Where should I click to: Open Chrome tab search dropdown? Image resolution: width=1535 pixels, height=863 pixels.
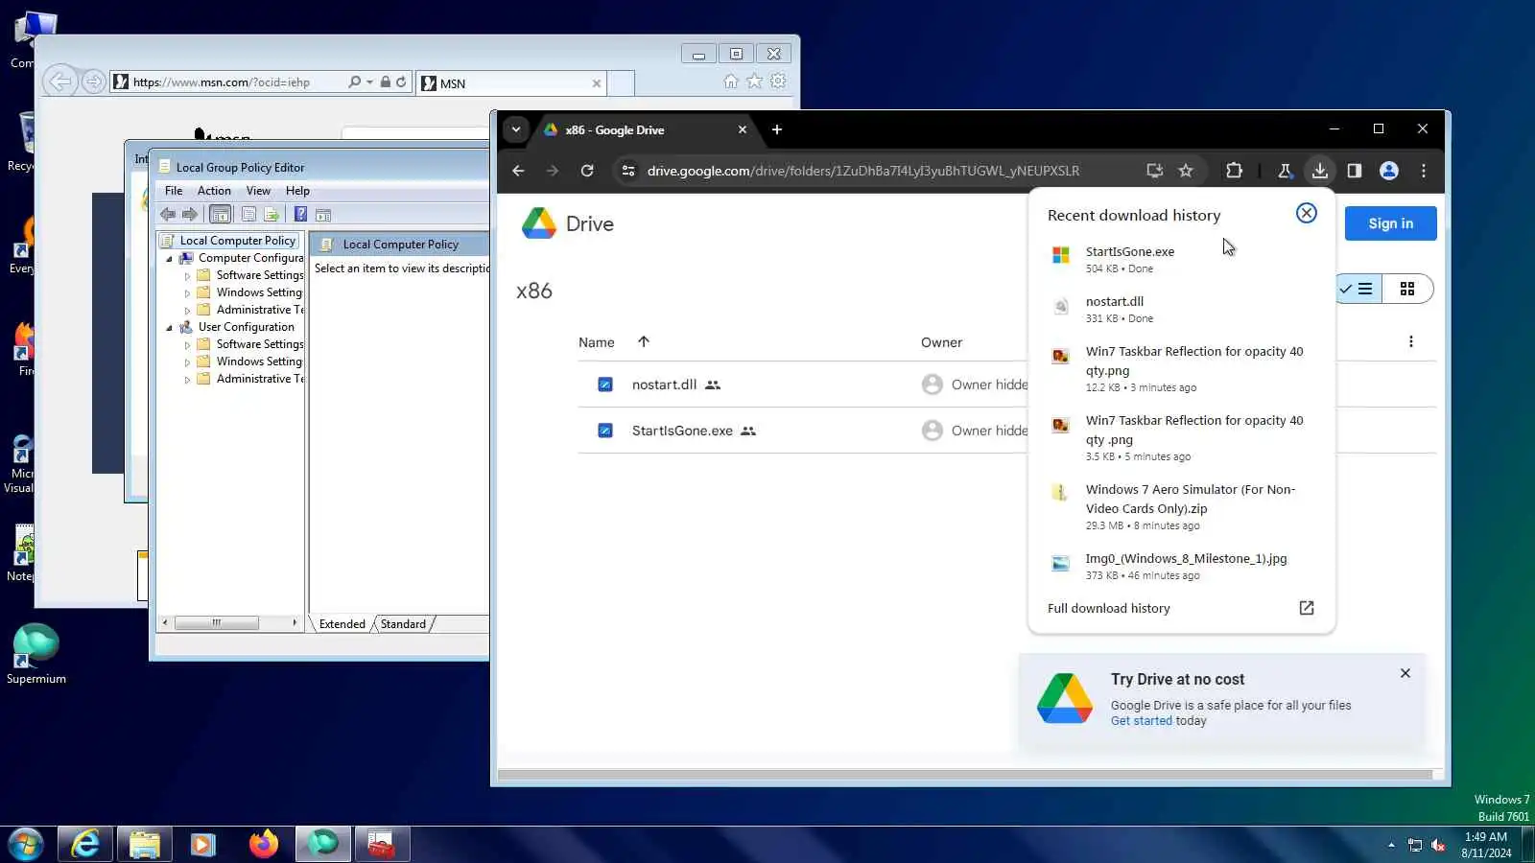(516, 129)
